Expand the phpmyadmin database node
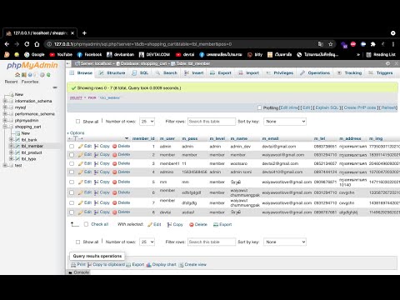400x300 pixels. 5,120
